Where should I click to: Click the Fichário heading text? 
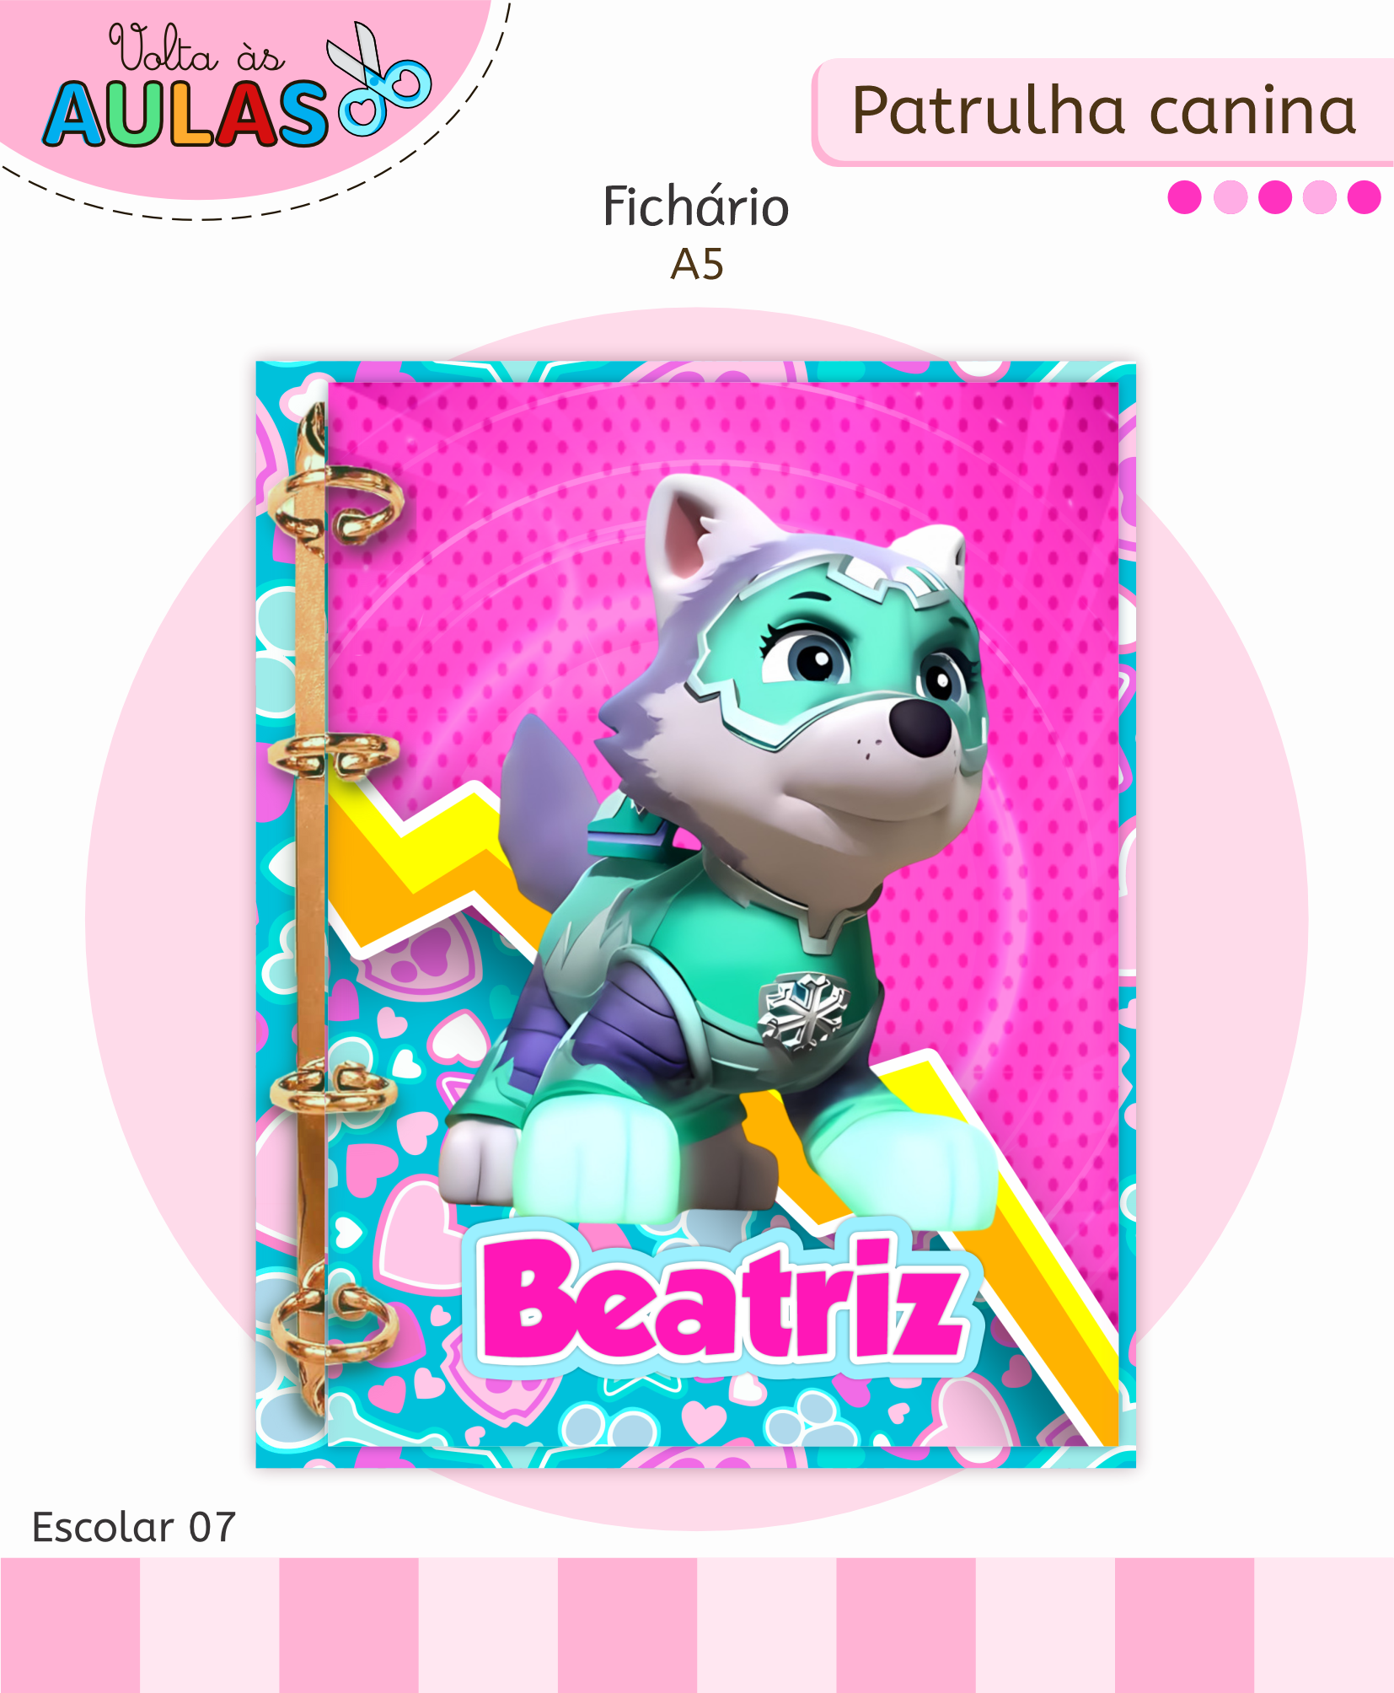click(x=696, y=207)
